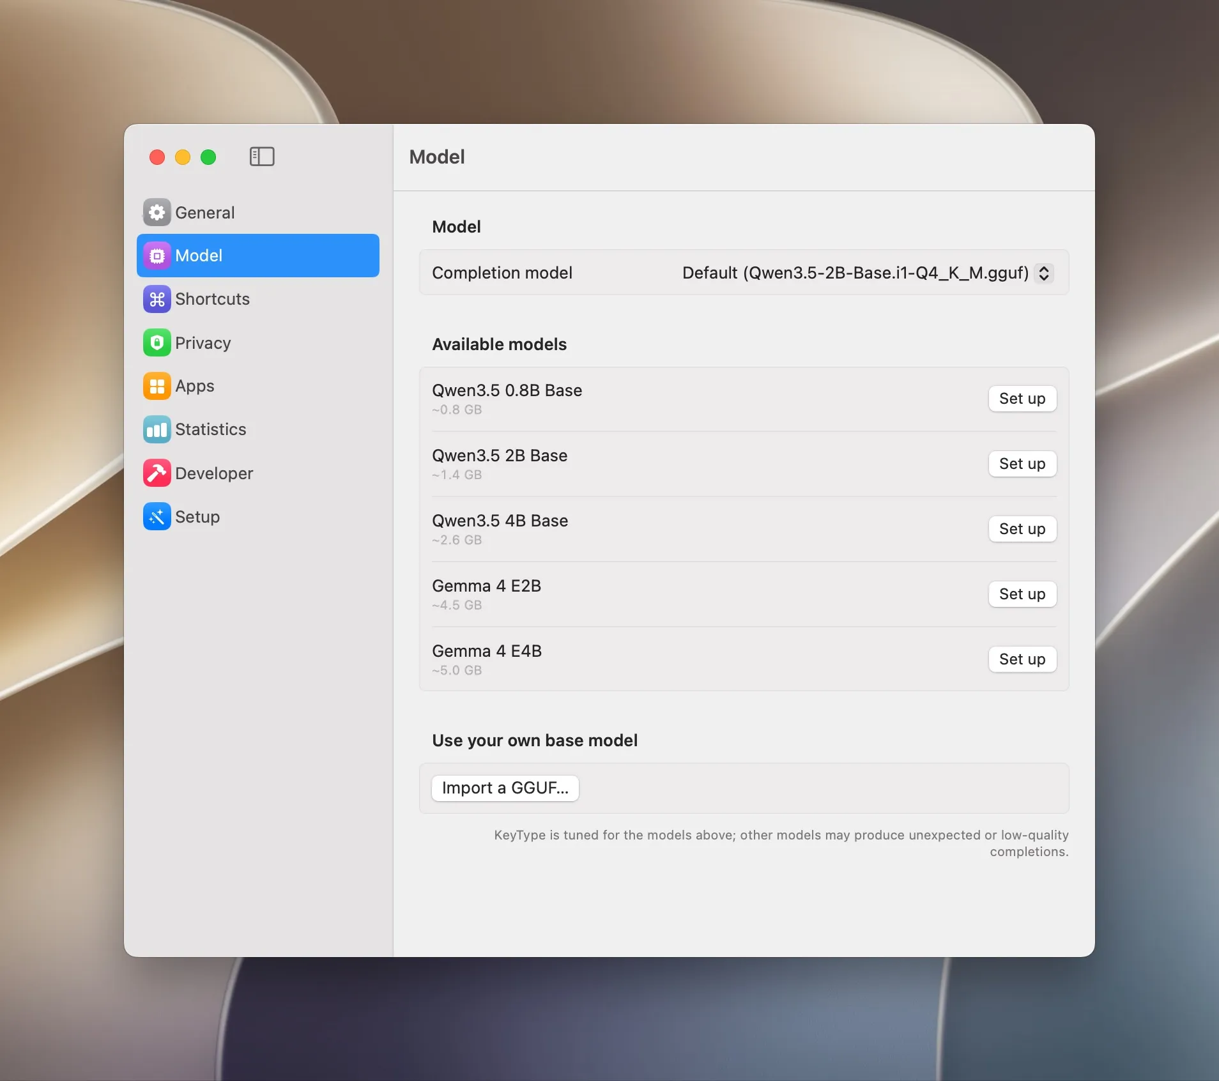Click the ~0.8 GB size label
1219x1081 pixels.
coord(457,410)
